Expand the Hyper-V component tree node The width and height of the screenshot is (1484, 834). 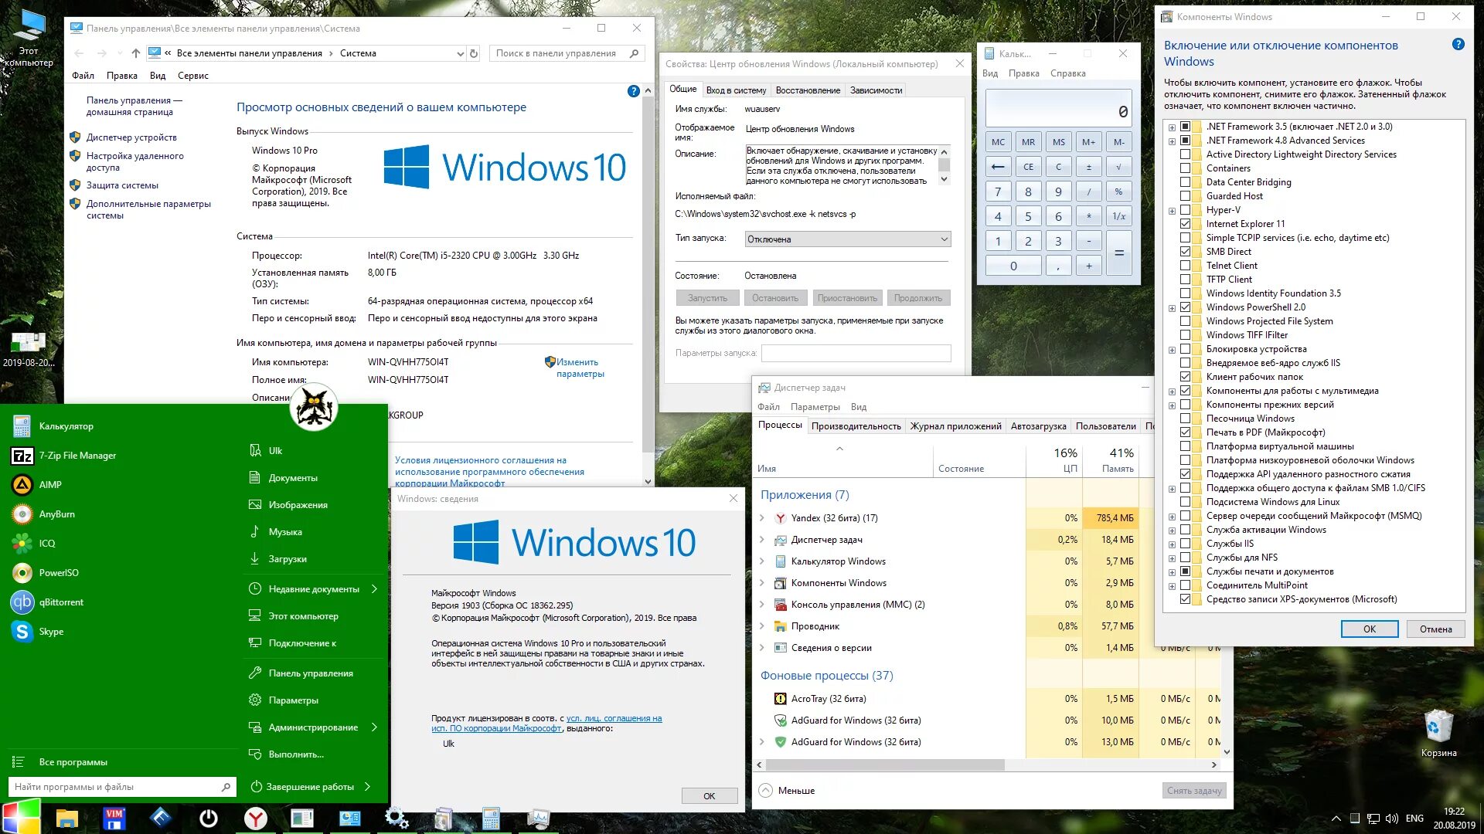[x=1172, y=211]
